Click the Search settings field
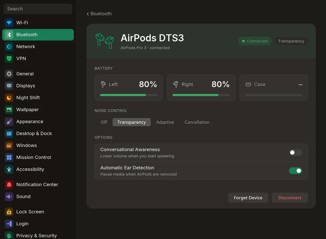Image resolution: width=326 pixels, height=239 pixels. (38, 9)
